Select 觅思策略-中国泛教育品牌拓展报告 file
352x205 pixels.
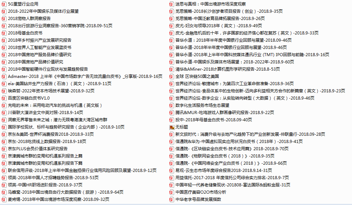pos(220,19)
